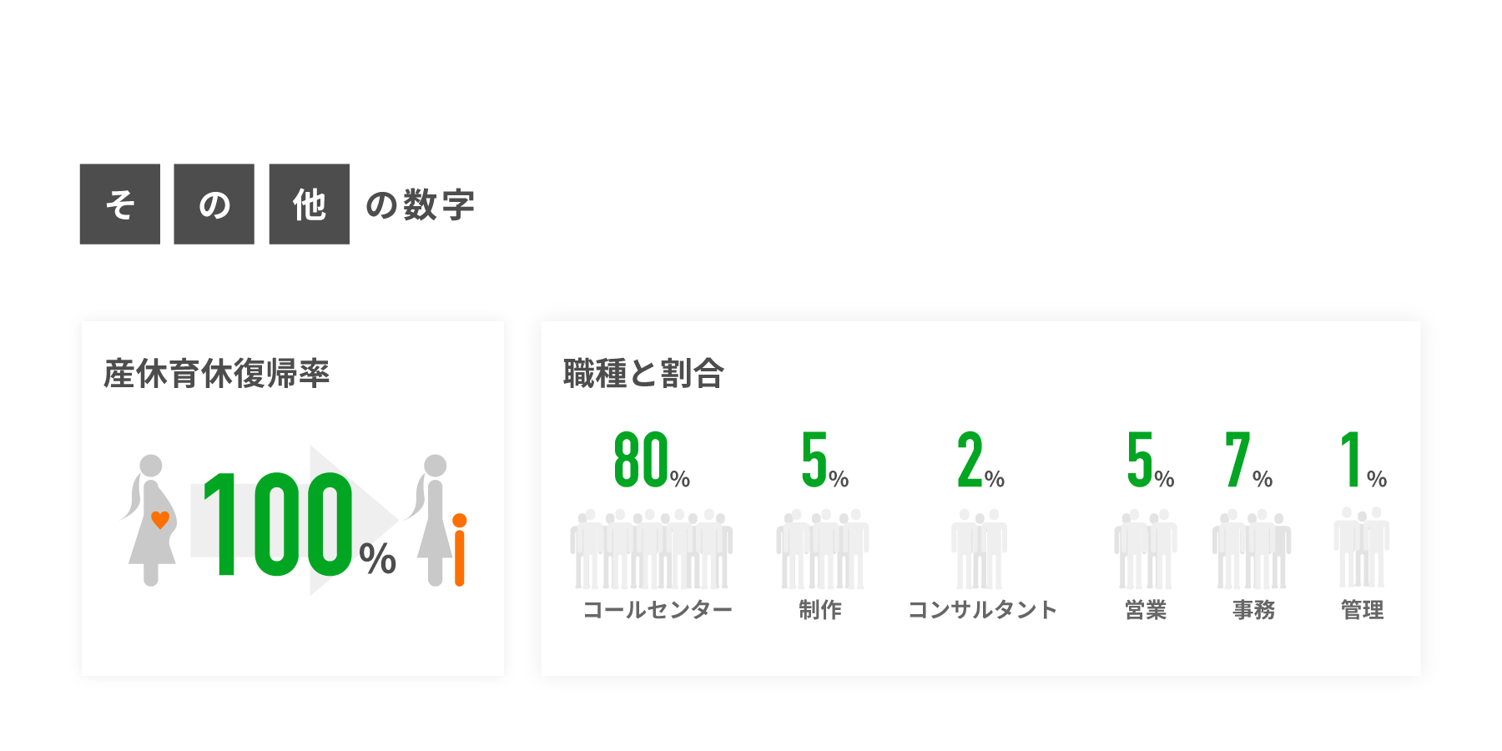Click the 職種と割合 card title

(643, 373)
